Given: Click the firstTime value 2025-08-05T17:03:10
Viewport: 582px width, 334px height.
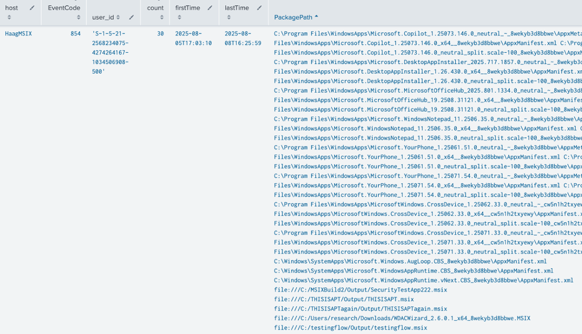Looking at the screenshot, I should coord(193,38).
